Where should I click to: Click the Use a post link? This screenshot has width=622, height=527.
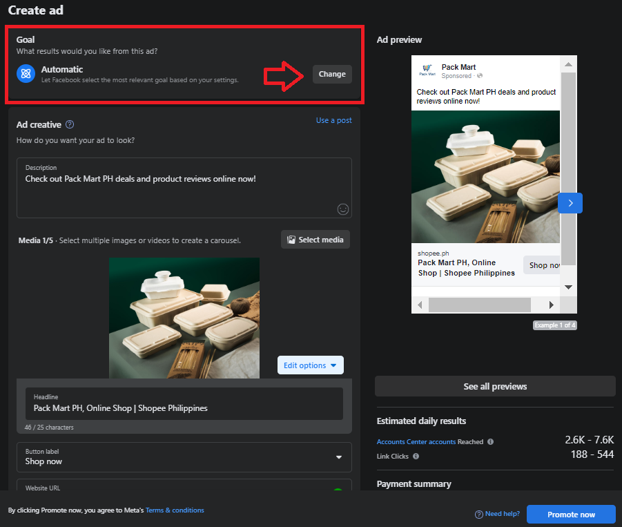333,120
